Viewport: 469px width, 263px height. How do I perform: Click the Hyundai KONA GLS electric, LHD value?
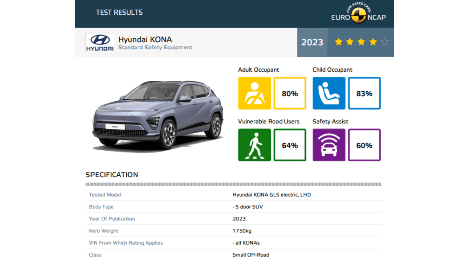pyautogui.click(x=272, y=195)
